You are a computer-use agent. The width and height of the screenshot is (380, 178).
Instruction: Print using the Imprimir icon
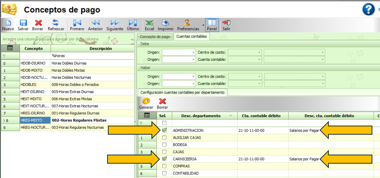(165, 23)
